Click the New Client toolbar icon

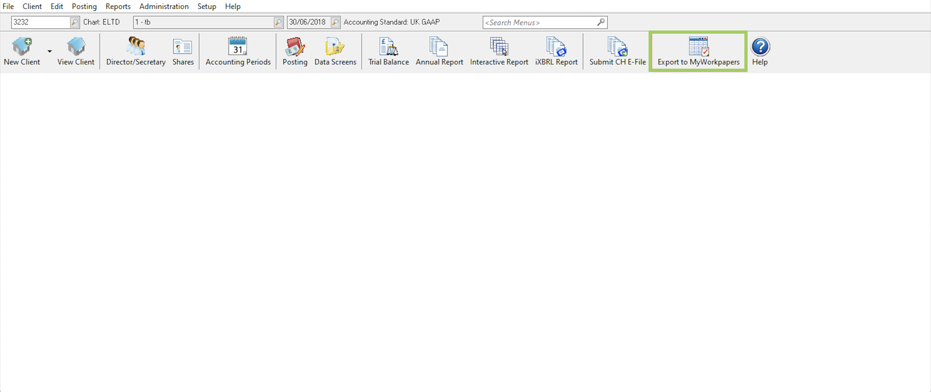point(22,51)
